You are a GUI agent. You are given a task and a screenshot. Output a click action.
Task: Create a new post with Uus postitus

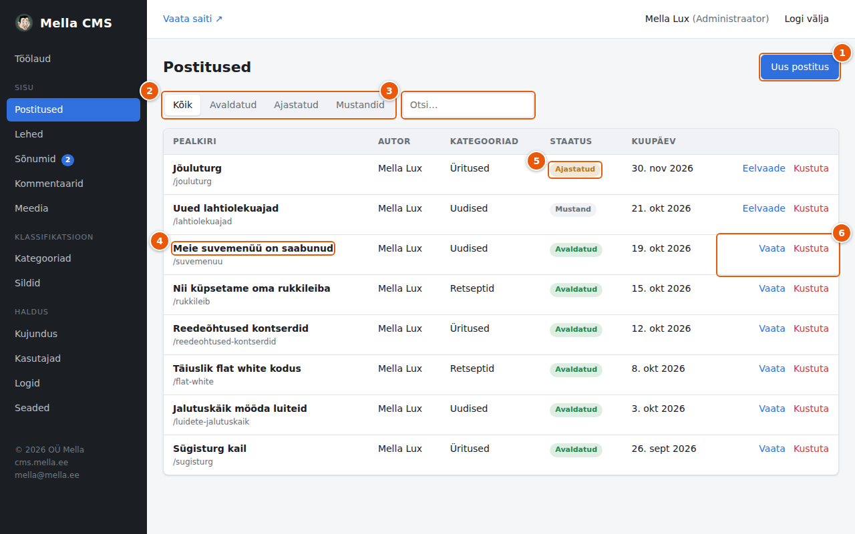(x=800, y=67)
